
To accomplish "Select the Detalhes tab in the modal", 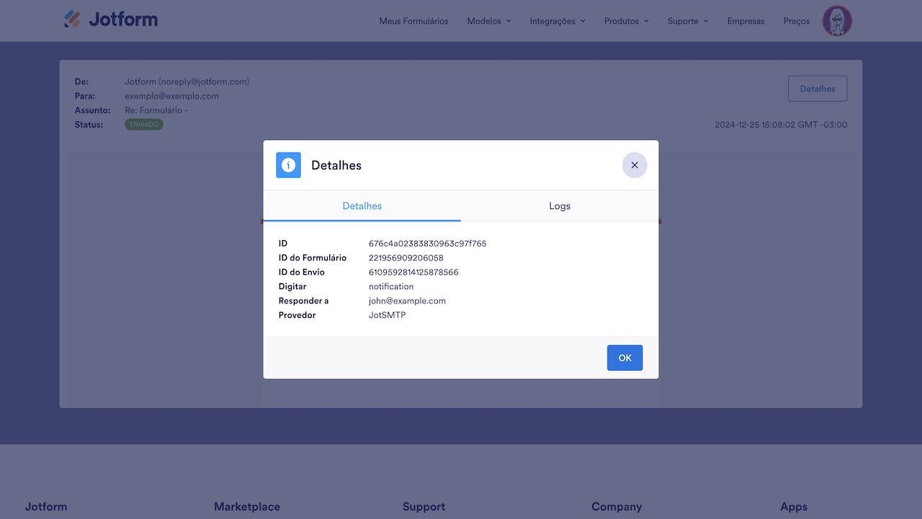I will pos(362,205).
